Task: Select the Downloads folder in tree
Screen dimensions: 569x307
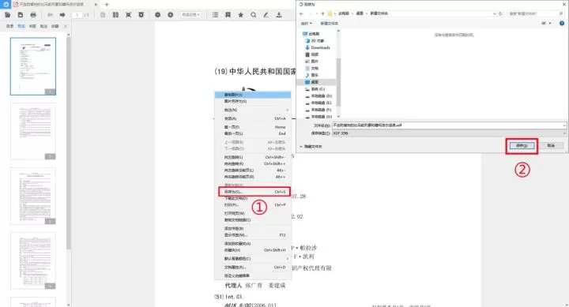Action: point(318,47)
